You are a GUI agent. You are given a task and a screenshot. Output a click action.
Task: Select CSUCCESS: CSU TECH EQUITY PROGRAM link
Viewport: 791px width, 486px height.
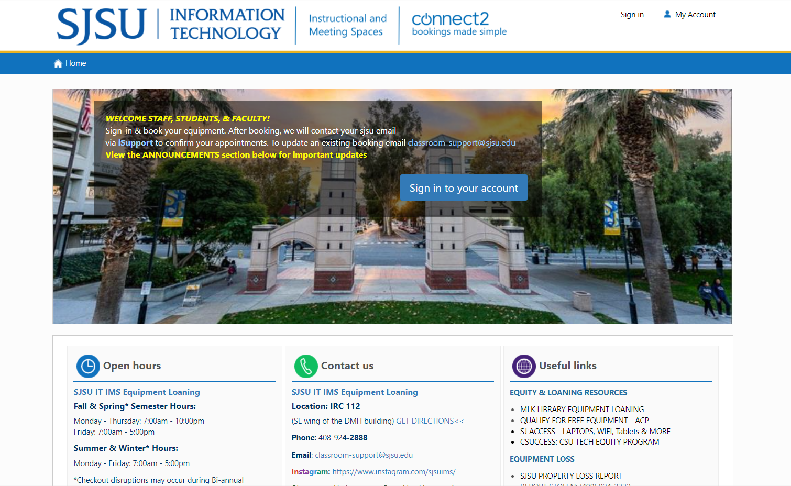point(589,442)
